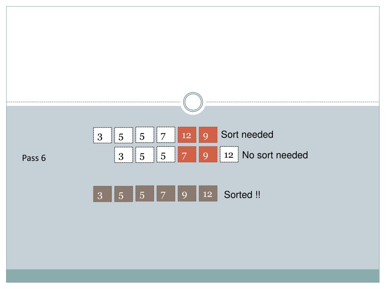Click the 'Pass 6' label
This screenshot has width=386, height=289.
34,158
